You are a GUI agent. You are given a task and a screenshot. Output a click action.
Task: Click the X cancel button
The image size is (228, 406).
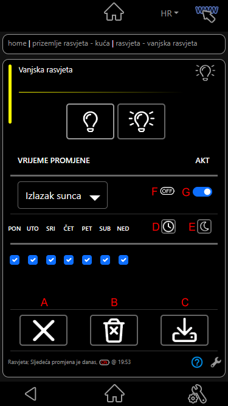click(x=43, y=330)
